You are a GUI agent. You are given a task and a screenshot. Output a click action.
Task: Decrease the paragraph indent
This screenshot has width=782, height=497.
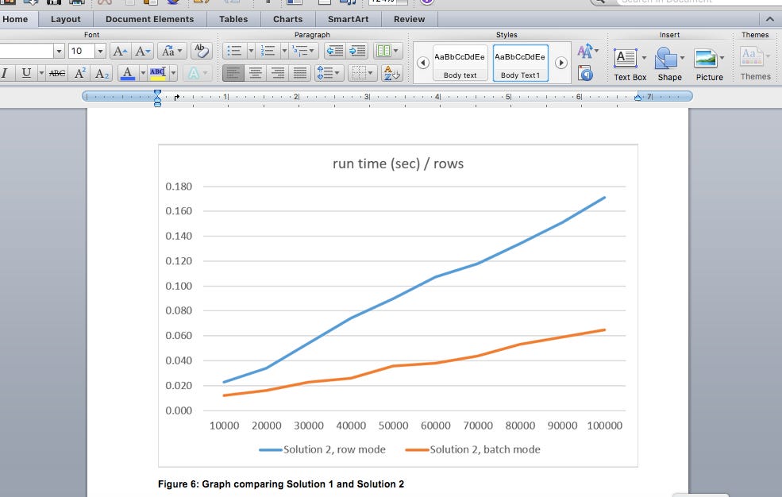click(334, 51)
